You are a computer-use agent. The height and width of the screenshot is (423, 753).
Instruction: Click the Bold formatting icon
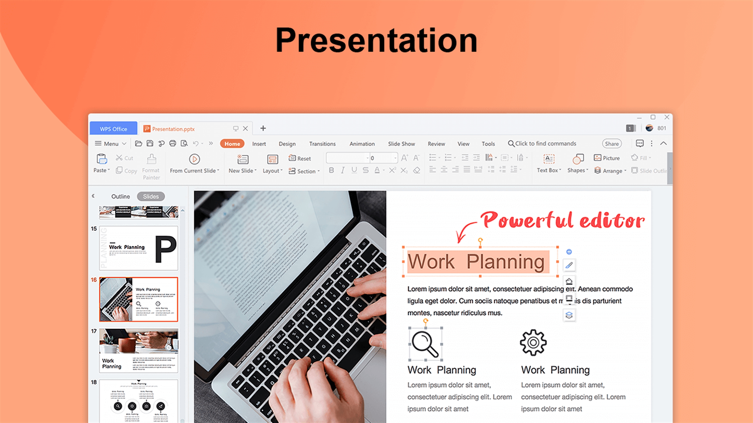331,170
